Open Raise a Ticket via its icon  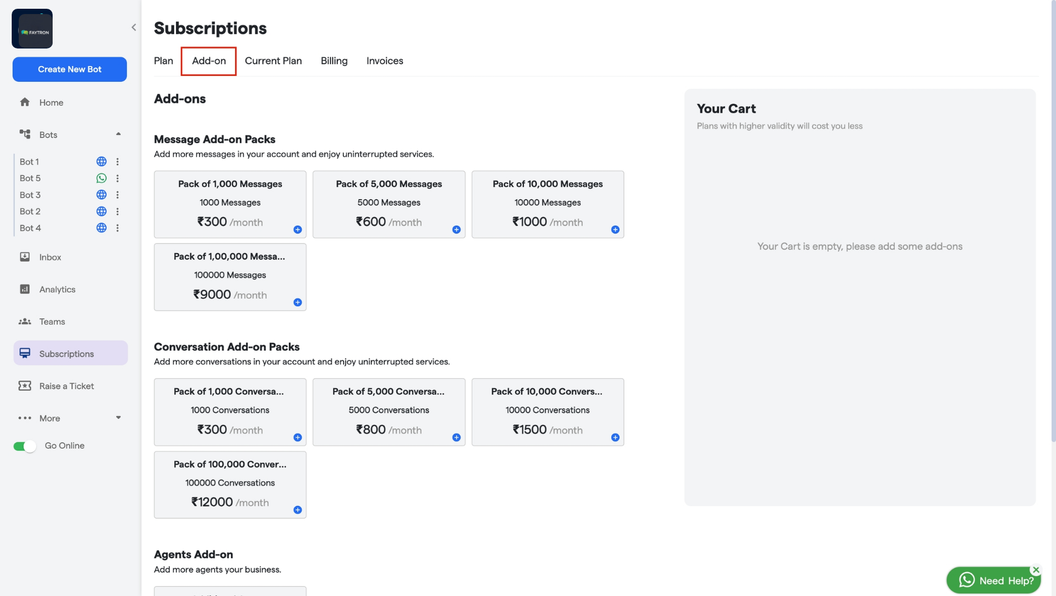tap(25, 386)
